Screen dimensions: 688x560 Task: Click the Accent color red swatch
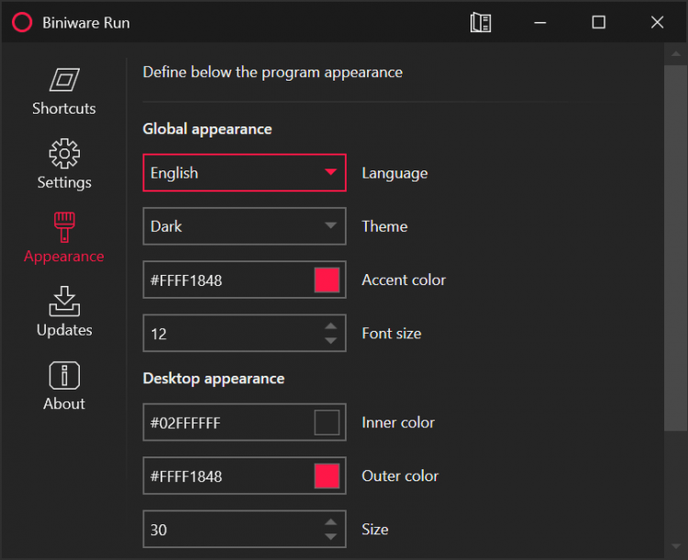tap(327, 280)
